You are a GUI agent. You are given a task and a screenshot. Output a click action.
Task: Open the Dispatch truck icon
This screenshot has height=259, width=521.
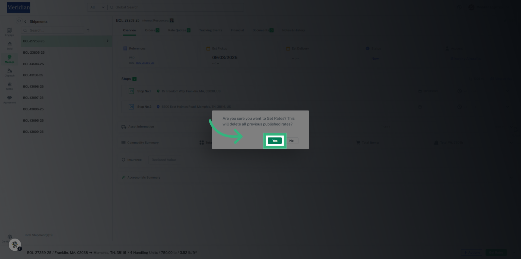click(9, 71)
